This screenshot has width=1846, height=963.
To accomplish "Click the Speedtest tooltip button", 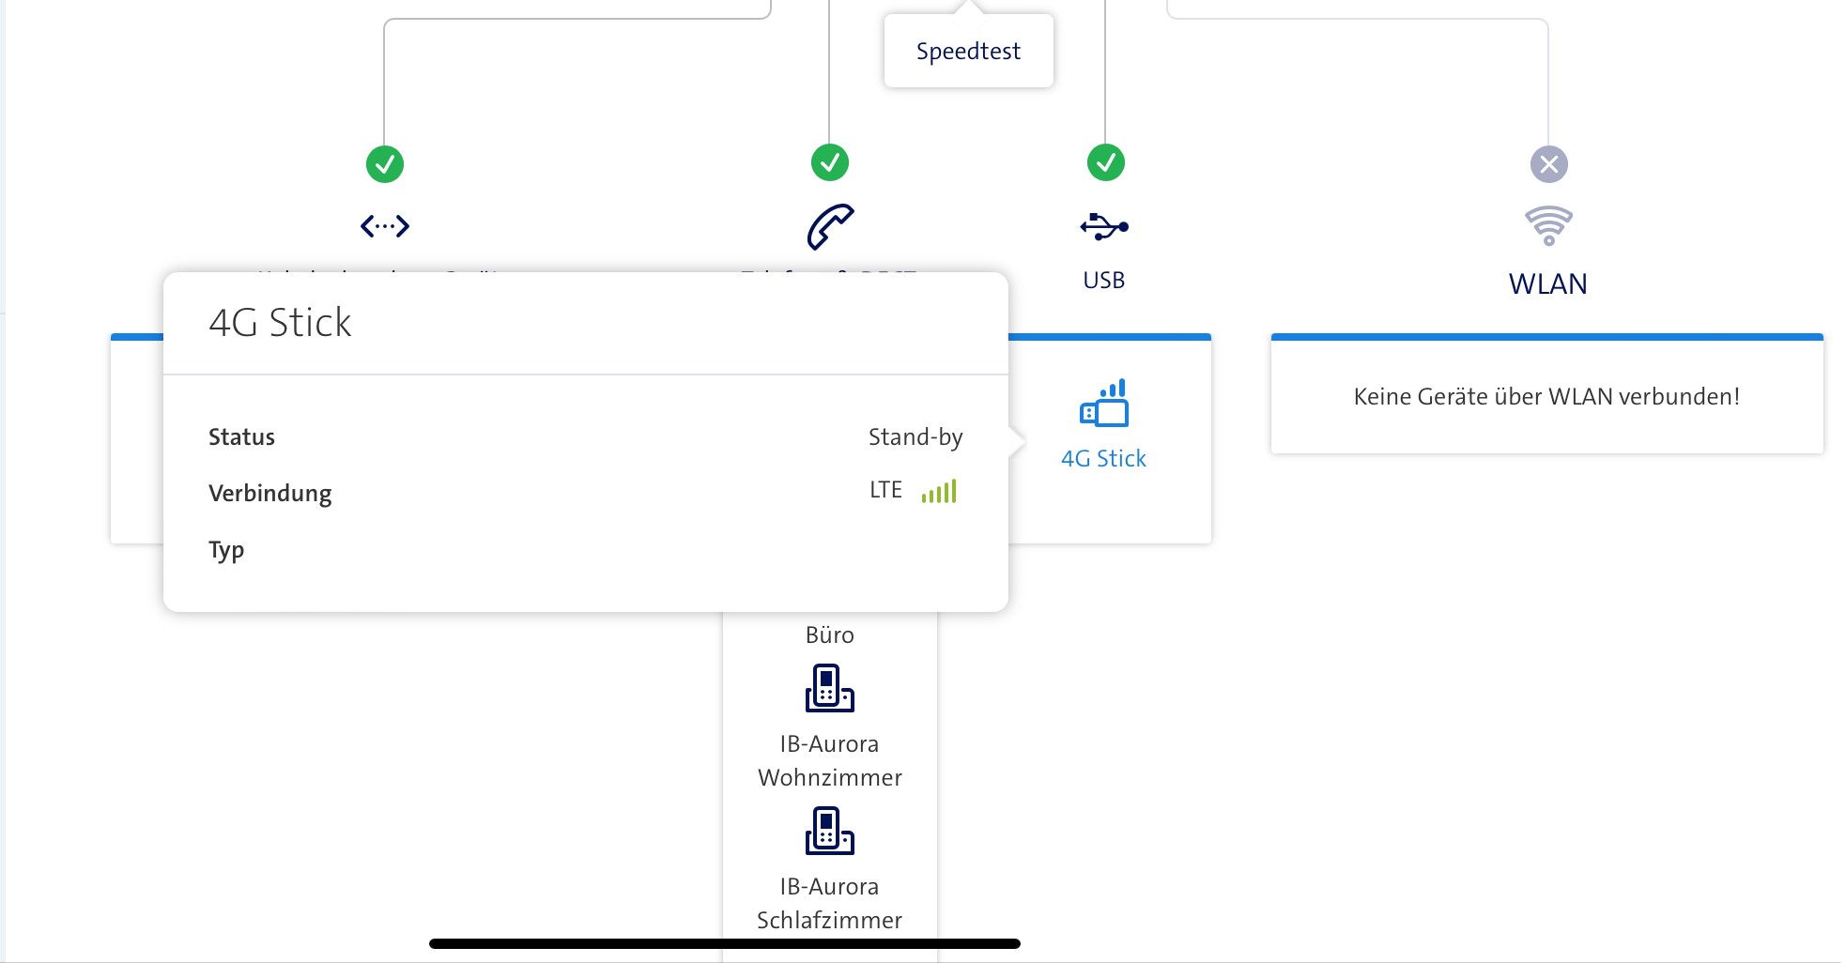I will coord(968,52).
